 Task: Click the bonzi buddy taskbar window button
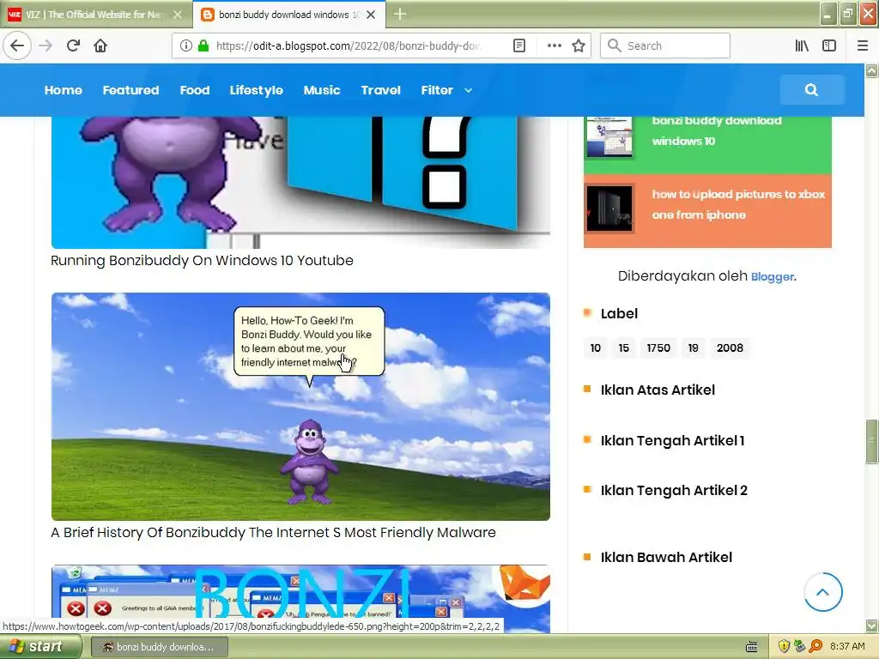pyautogui.click(x=159, y=647)
